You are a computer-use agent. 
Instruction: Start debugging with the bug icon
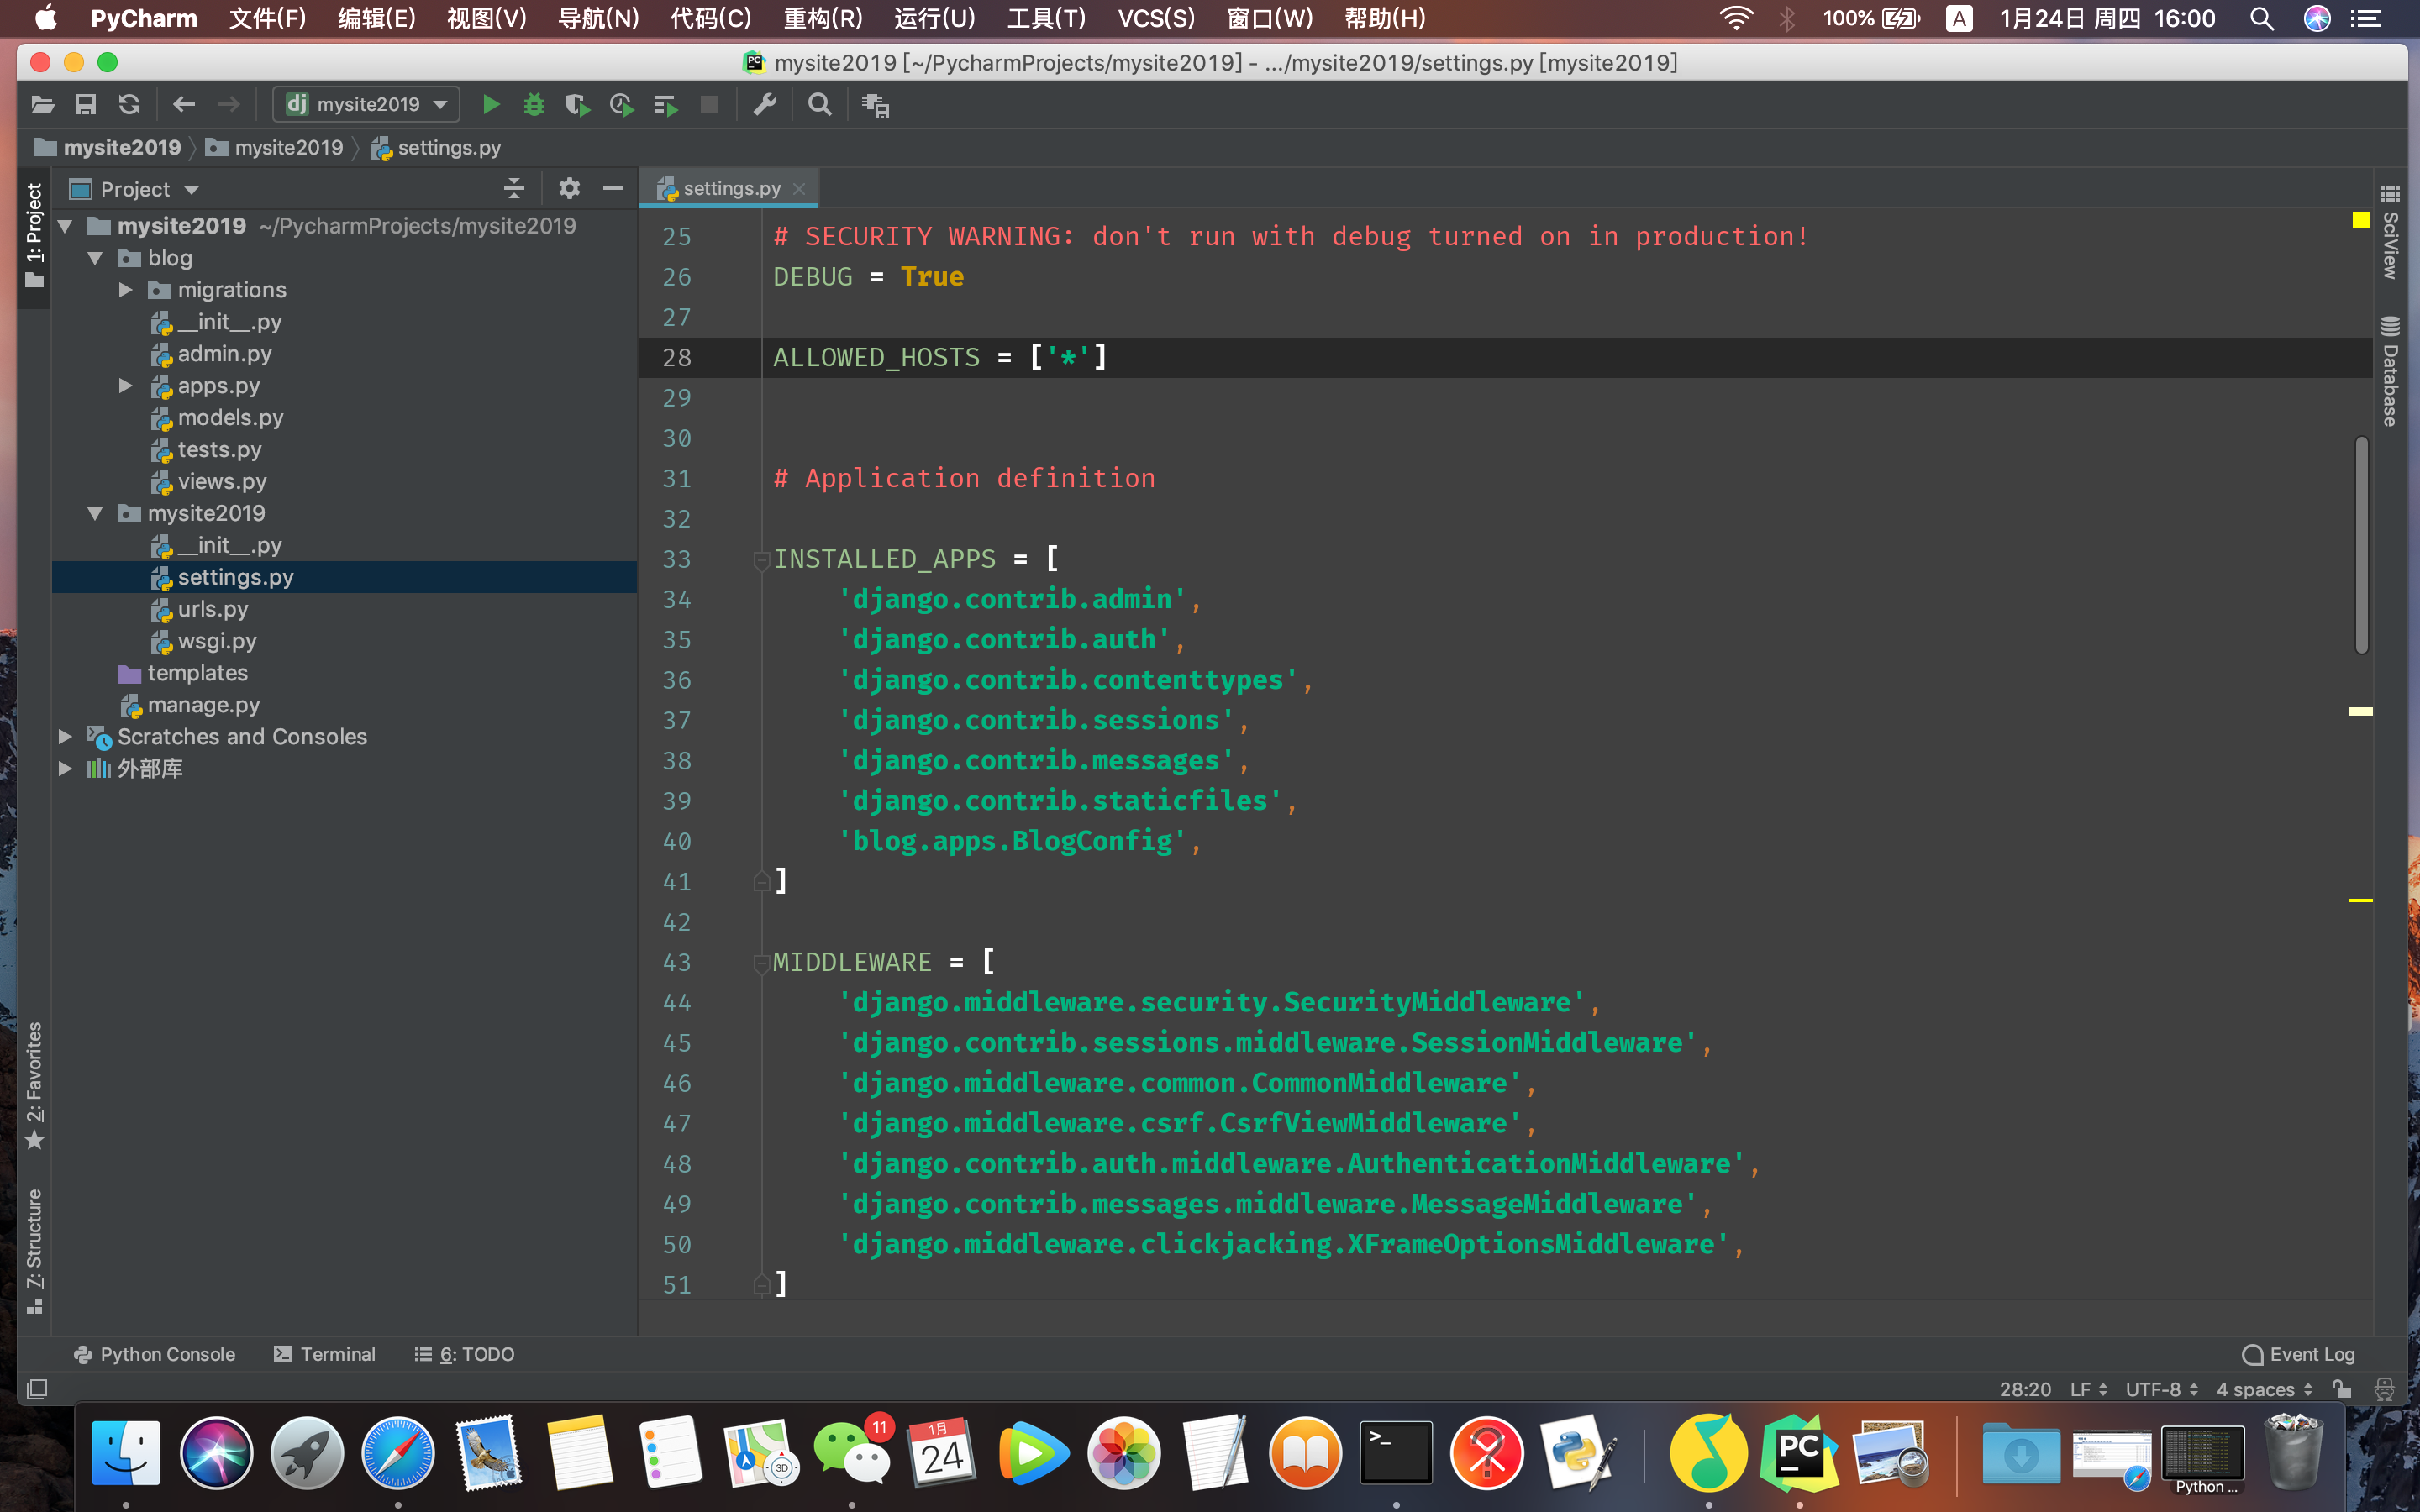[534, 104]
